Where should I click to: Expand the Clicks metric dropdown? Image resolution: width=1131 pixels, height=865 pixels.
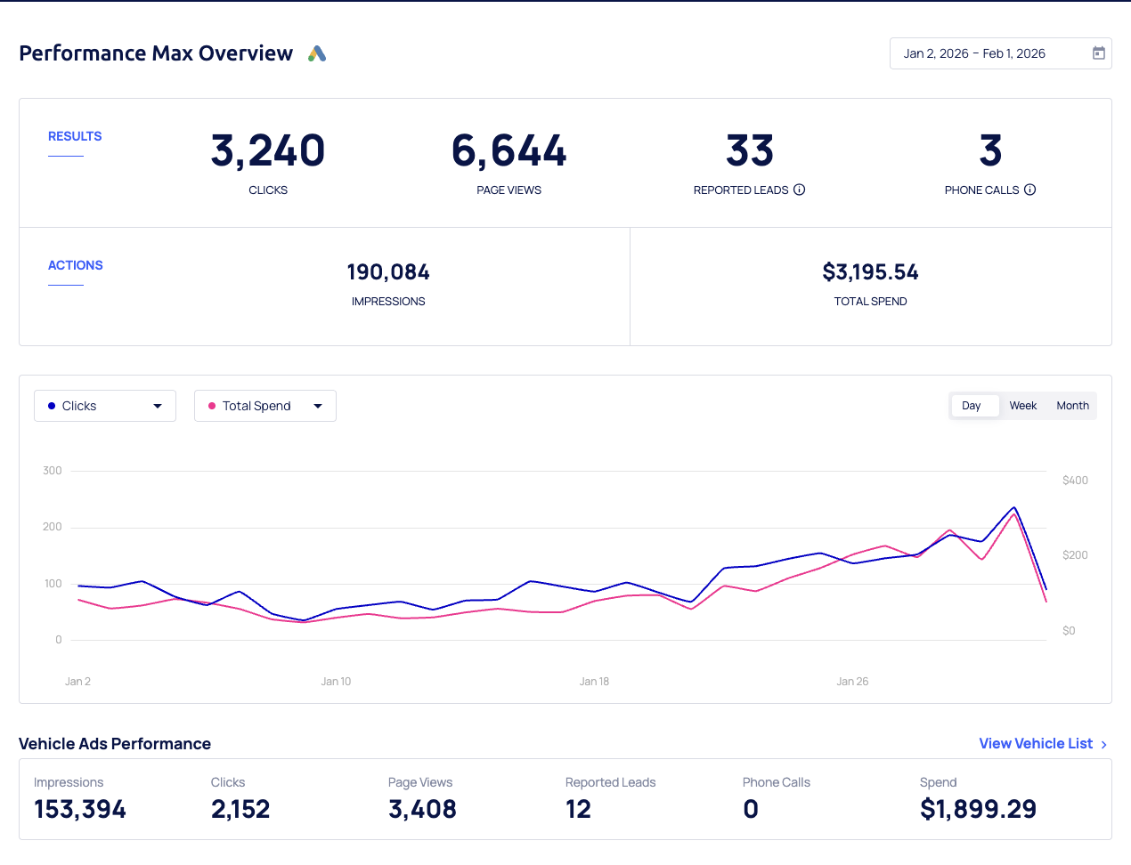[x=158, y=406]
